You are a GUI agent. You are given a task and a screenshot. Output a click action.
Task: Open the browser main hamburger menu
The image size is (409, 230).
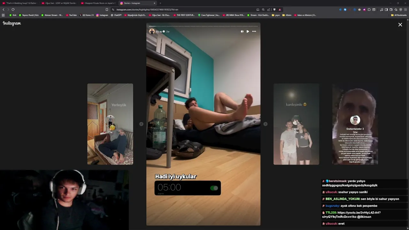tap(405, 10)
